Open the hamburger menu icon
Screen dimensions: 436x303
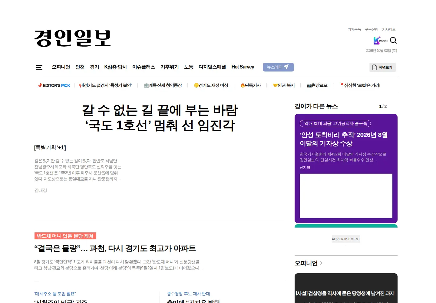pos(39,68)
